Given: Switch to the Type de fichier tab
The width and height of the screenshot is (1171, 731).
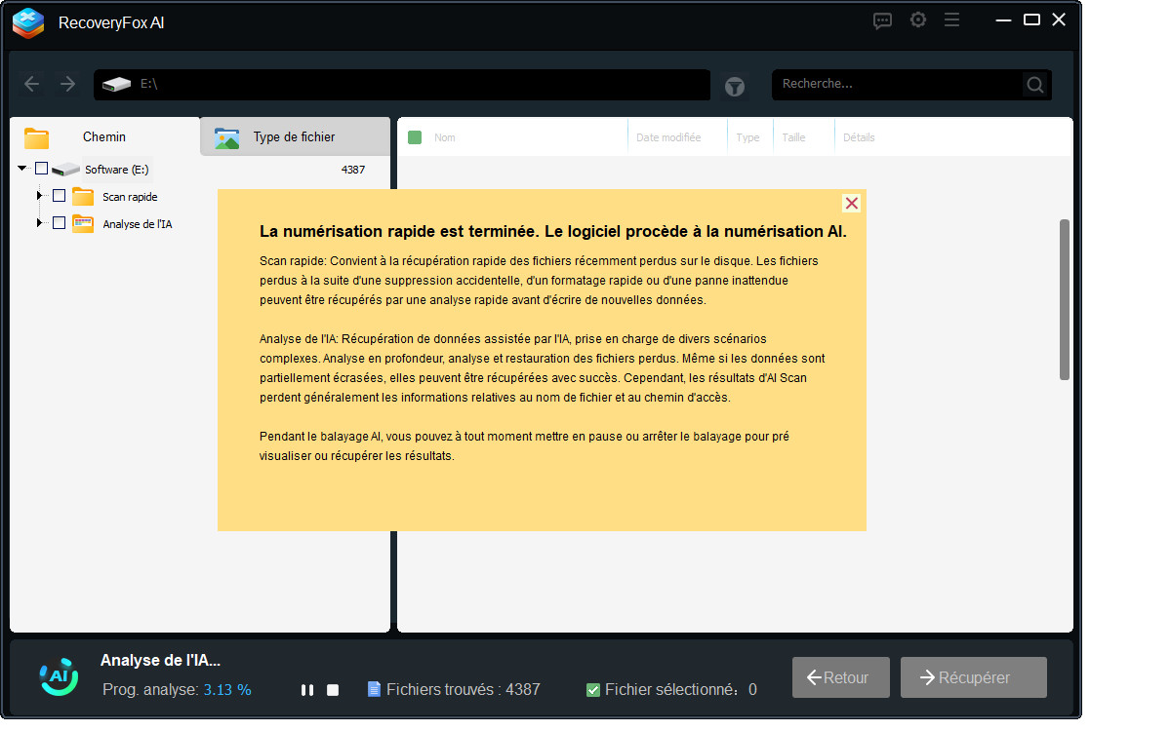Looking at the screenshot, I should [295, 137].
